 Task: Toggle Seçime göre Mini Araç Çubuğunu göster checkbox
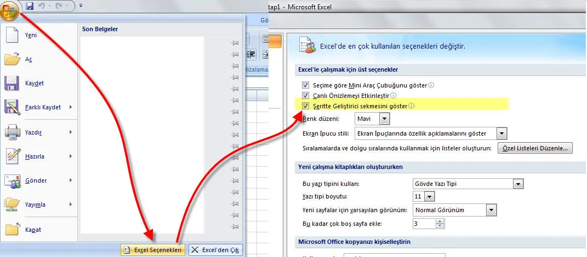[x=305, y=85]
